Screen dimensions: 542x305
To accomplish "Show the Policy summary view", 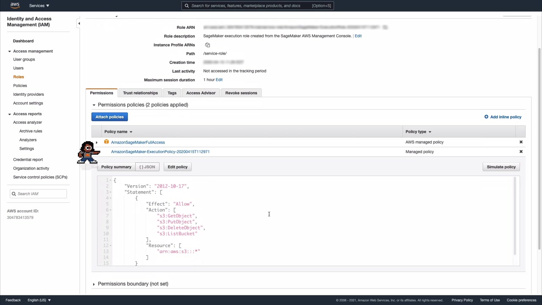I will pyautogui.click(x=116, y=167).
